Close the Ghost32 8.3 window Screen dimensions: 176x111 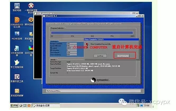click(x=142, y=16)
